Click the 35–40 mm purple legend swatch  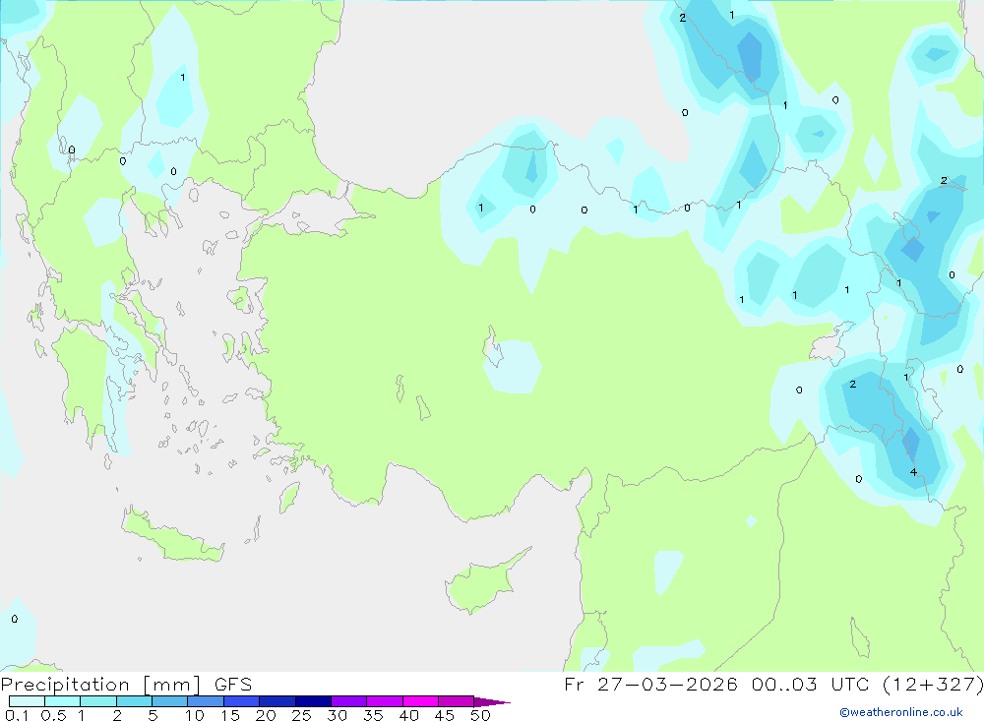click(385, 701)
